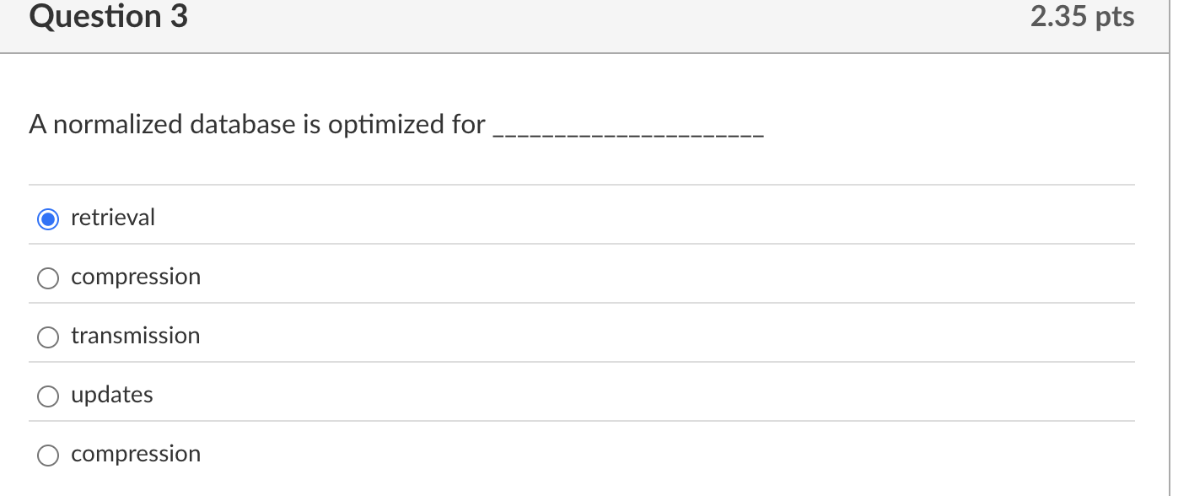Click the first 'compression' label text
The image size is (1189, 496).
[136, 276]
